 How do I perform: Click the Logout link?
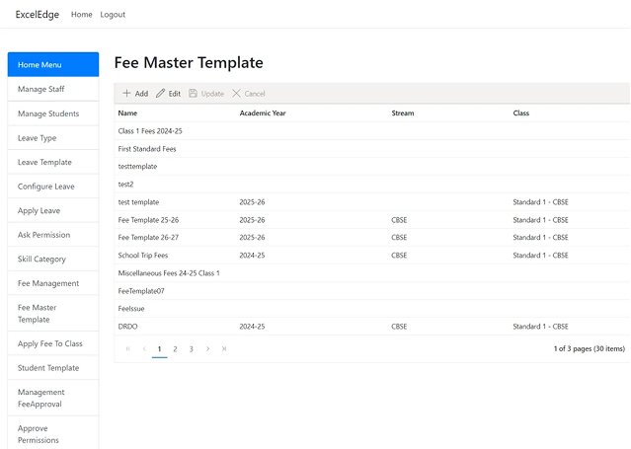point(113,15)
